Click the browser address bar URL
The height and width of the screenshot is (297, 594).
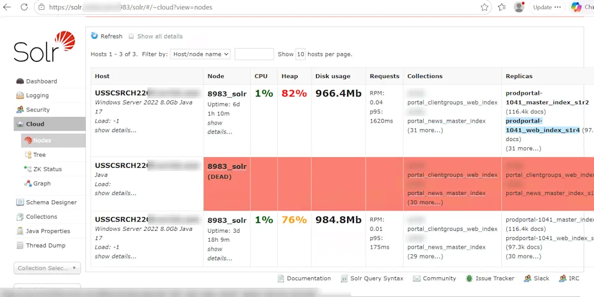point(131,7)
